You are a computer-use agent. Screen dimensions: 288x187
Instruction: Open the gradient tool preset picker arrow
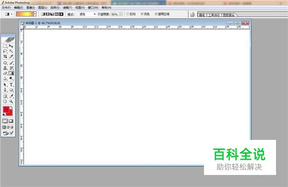click(x=12, y=14)
